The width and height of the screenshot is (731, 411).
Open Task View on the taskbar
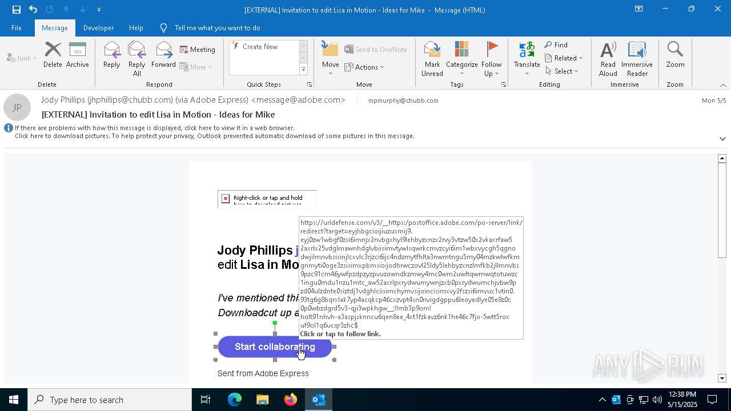coord(206,400)
